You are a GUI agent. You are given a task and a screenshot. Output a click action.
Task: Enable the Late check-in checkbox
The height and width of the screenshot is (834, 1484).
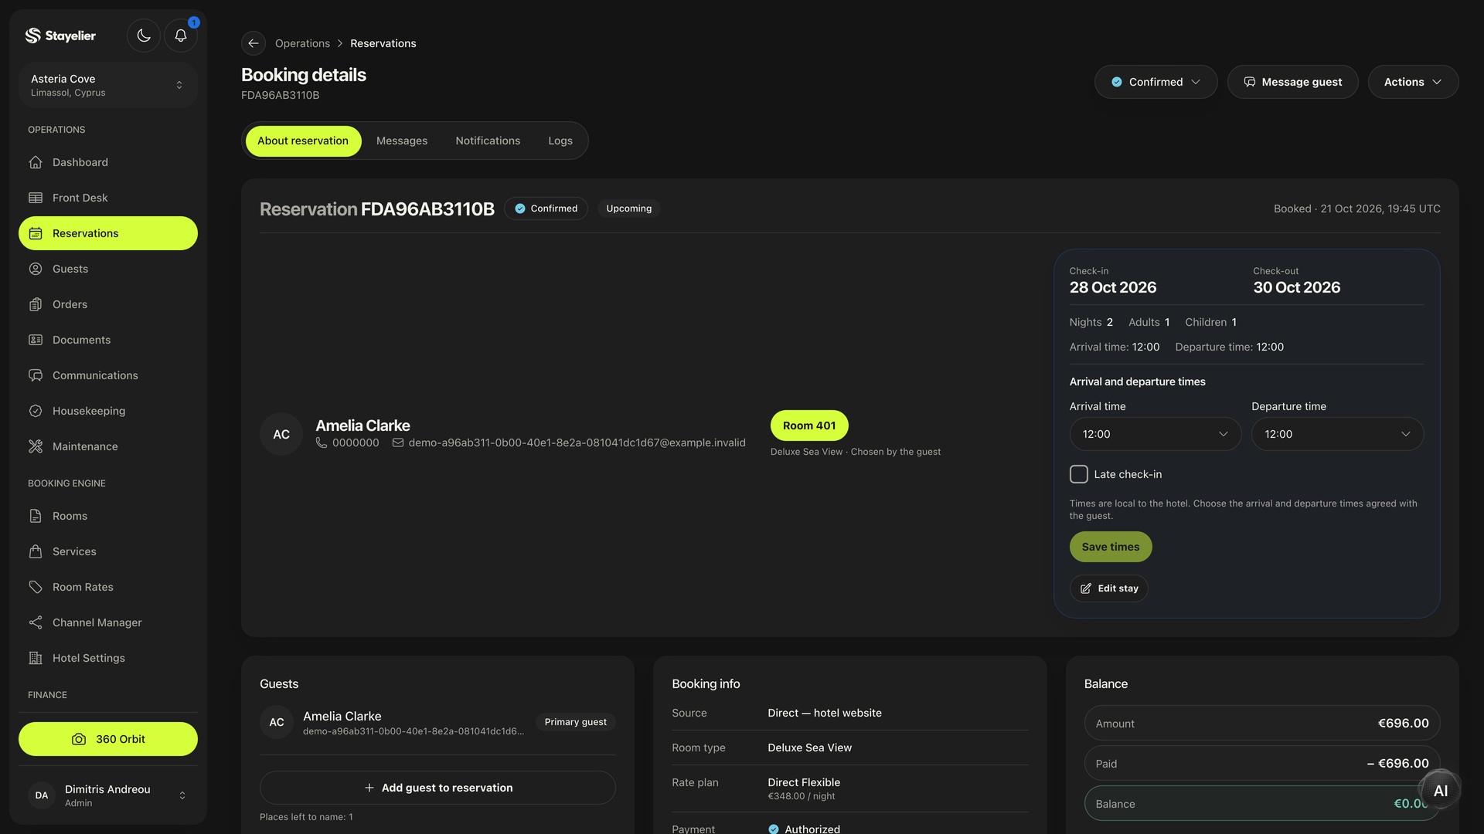pyautogui.click(x=1079, y=474)
